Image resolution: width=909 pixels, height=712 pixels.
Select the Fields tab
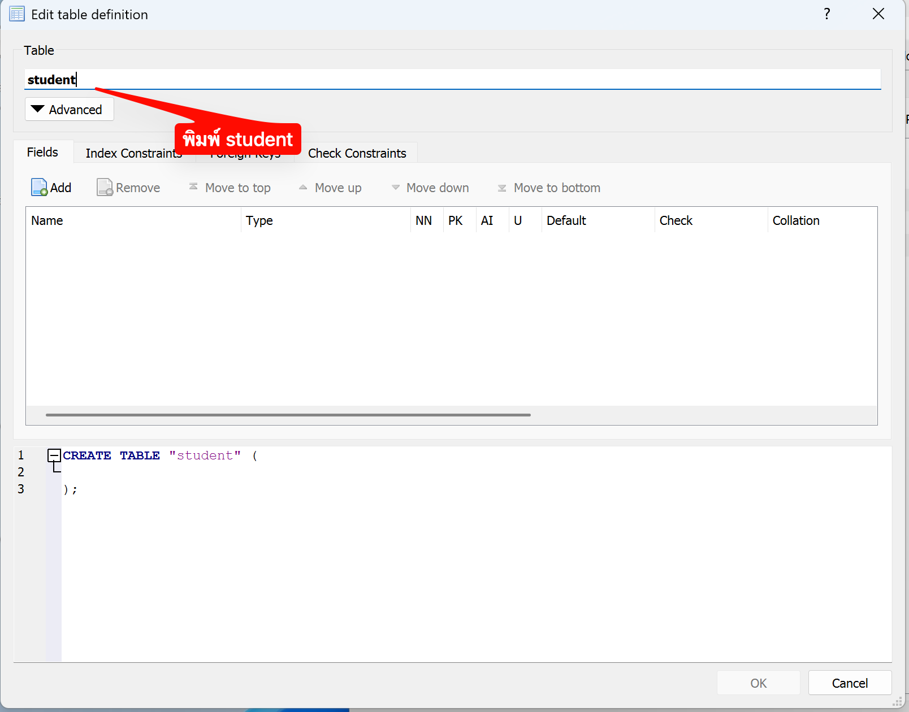[x=42, y=152]
